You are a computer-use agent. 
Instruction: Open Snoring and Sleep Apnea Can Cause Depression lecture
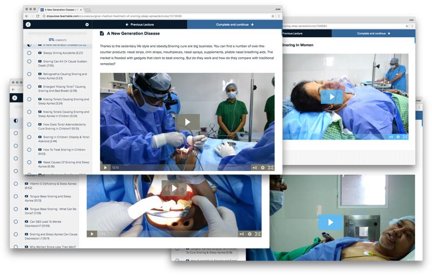tap(51, 236)
